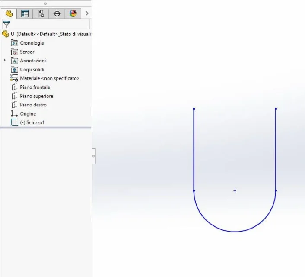Select the right vertical sketch line
The image size is (305, 277).
coord(276,150)
